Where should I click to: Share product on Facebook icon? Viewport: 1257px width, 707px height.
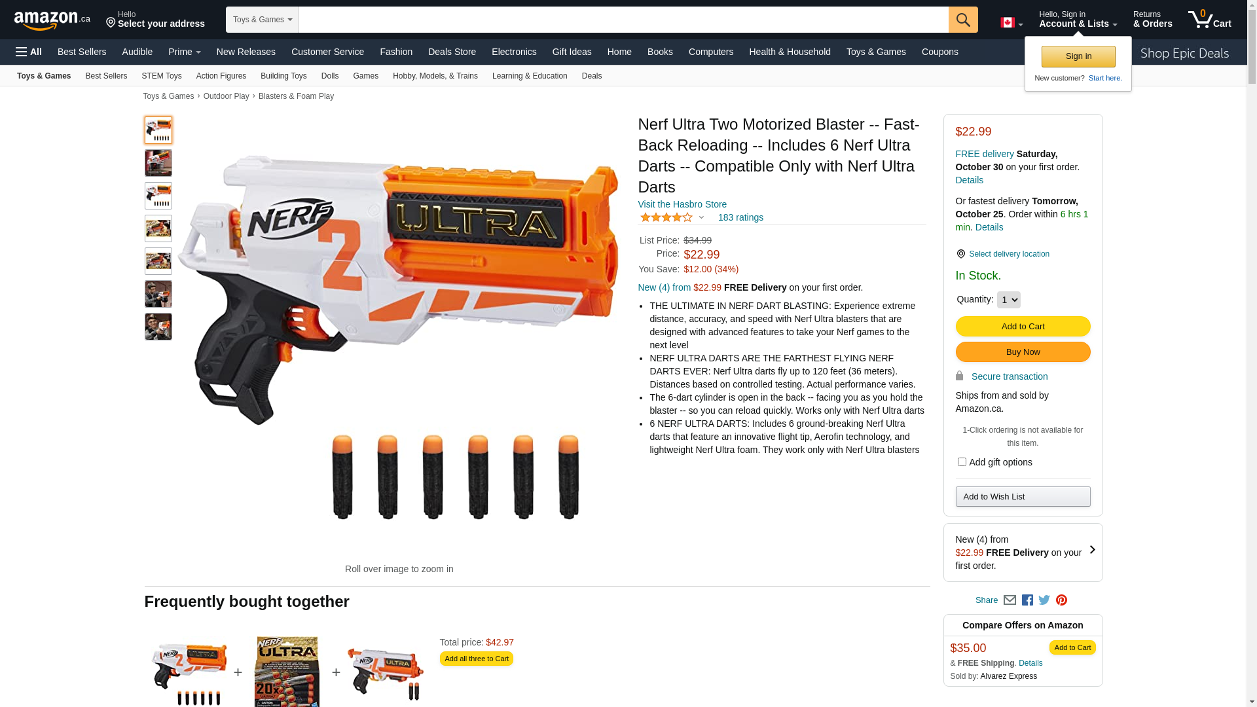click(x=1027, y=600)
